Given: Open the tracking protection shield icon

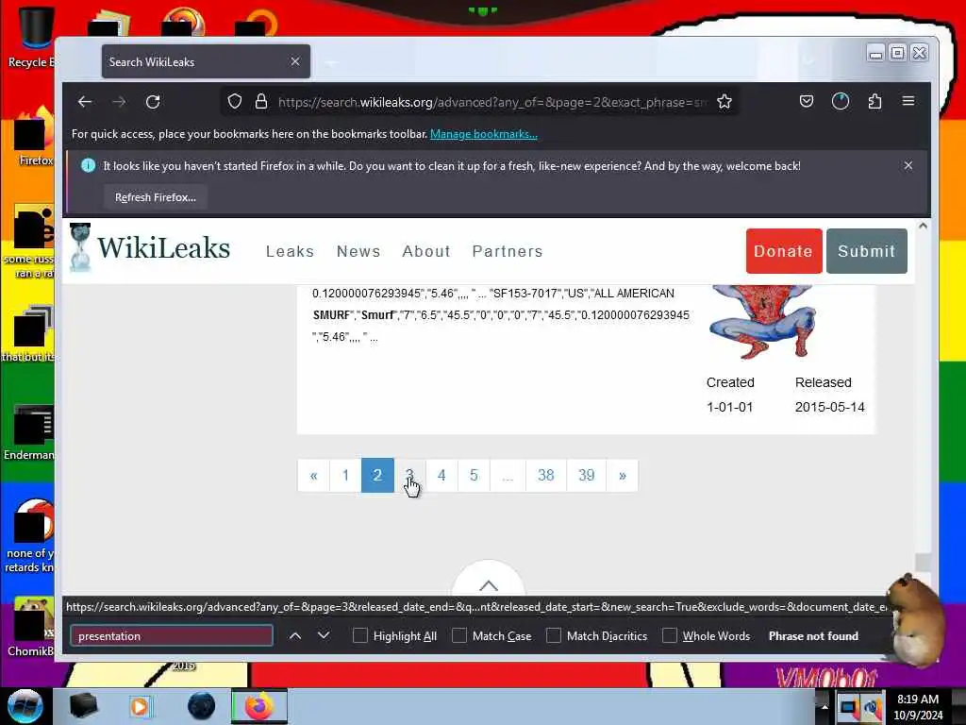Looking at the screenshot, I should (235, 102).
